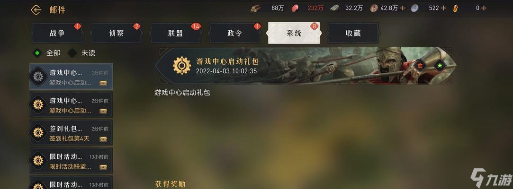Favorite this mail with the green star icon

pos(440,66)
